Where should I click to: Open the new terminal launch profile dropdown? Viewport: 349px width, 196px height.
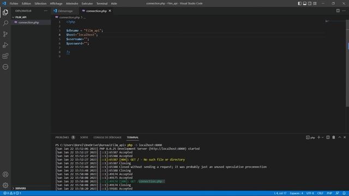click(x=322, y=138)
